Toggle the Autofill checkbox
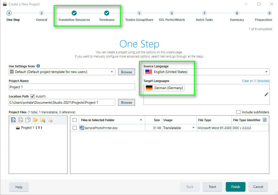The height and width of the screenshot is (195, 278). (x=32, y=96)
